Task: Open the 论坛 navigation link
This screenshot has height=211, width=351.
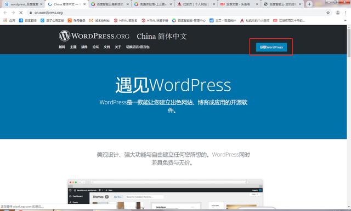Action: [x=95, y=47]
